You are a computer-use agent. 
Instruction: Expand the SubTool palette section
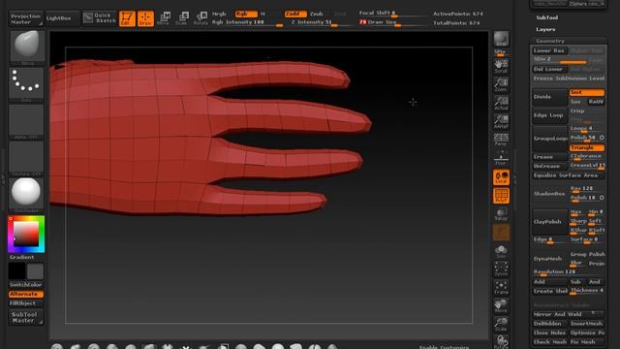[547, 17]
